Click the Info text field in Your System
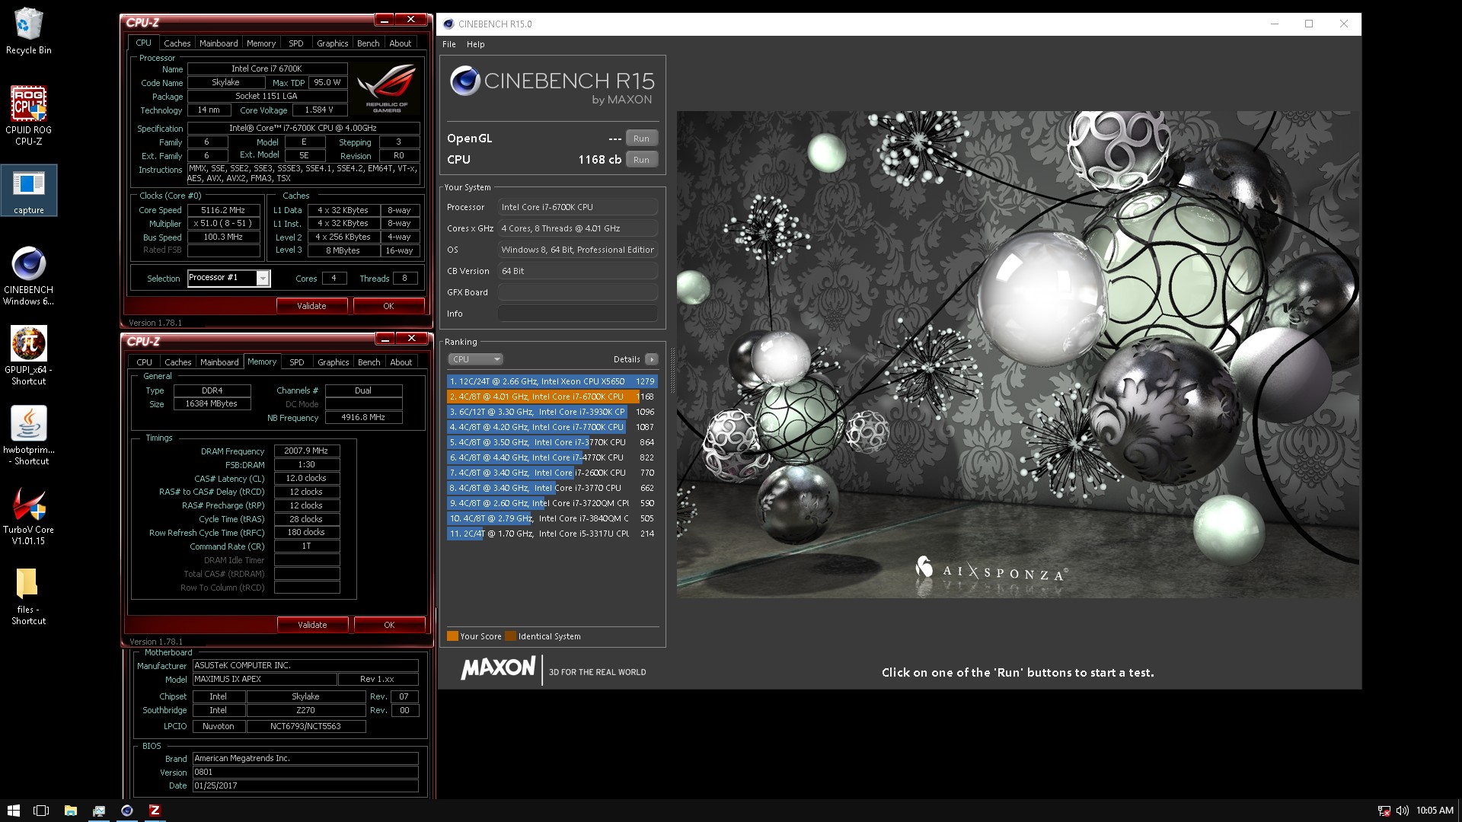Viewport: 1462px width, 822px height. (578, 314)
